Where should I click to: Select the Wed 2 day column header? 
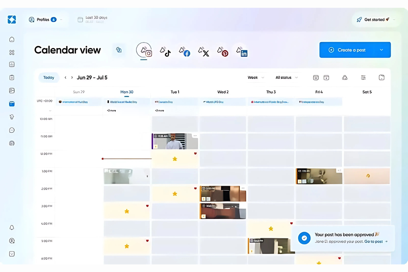tap(223, 92)
